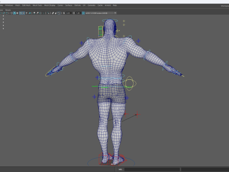The image size is (229, 172).
Task: Click the motion blur icon
Action: (x=37, y=13)
